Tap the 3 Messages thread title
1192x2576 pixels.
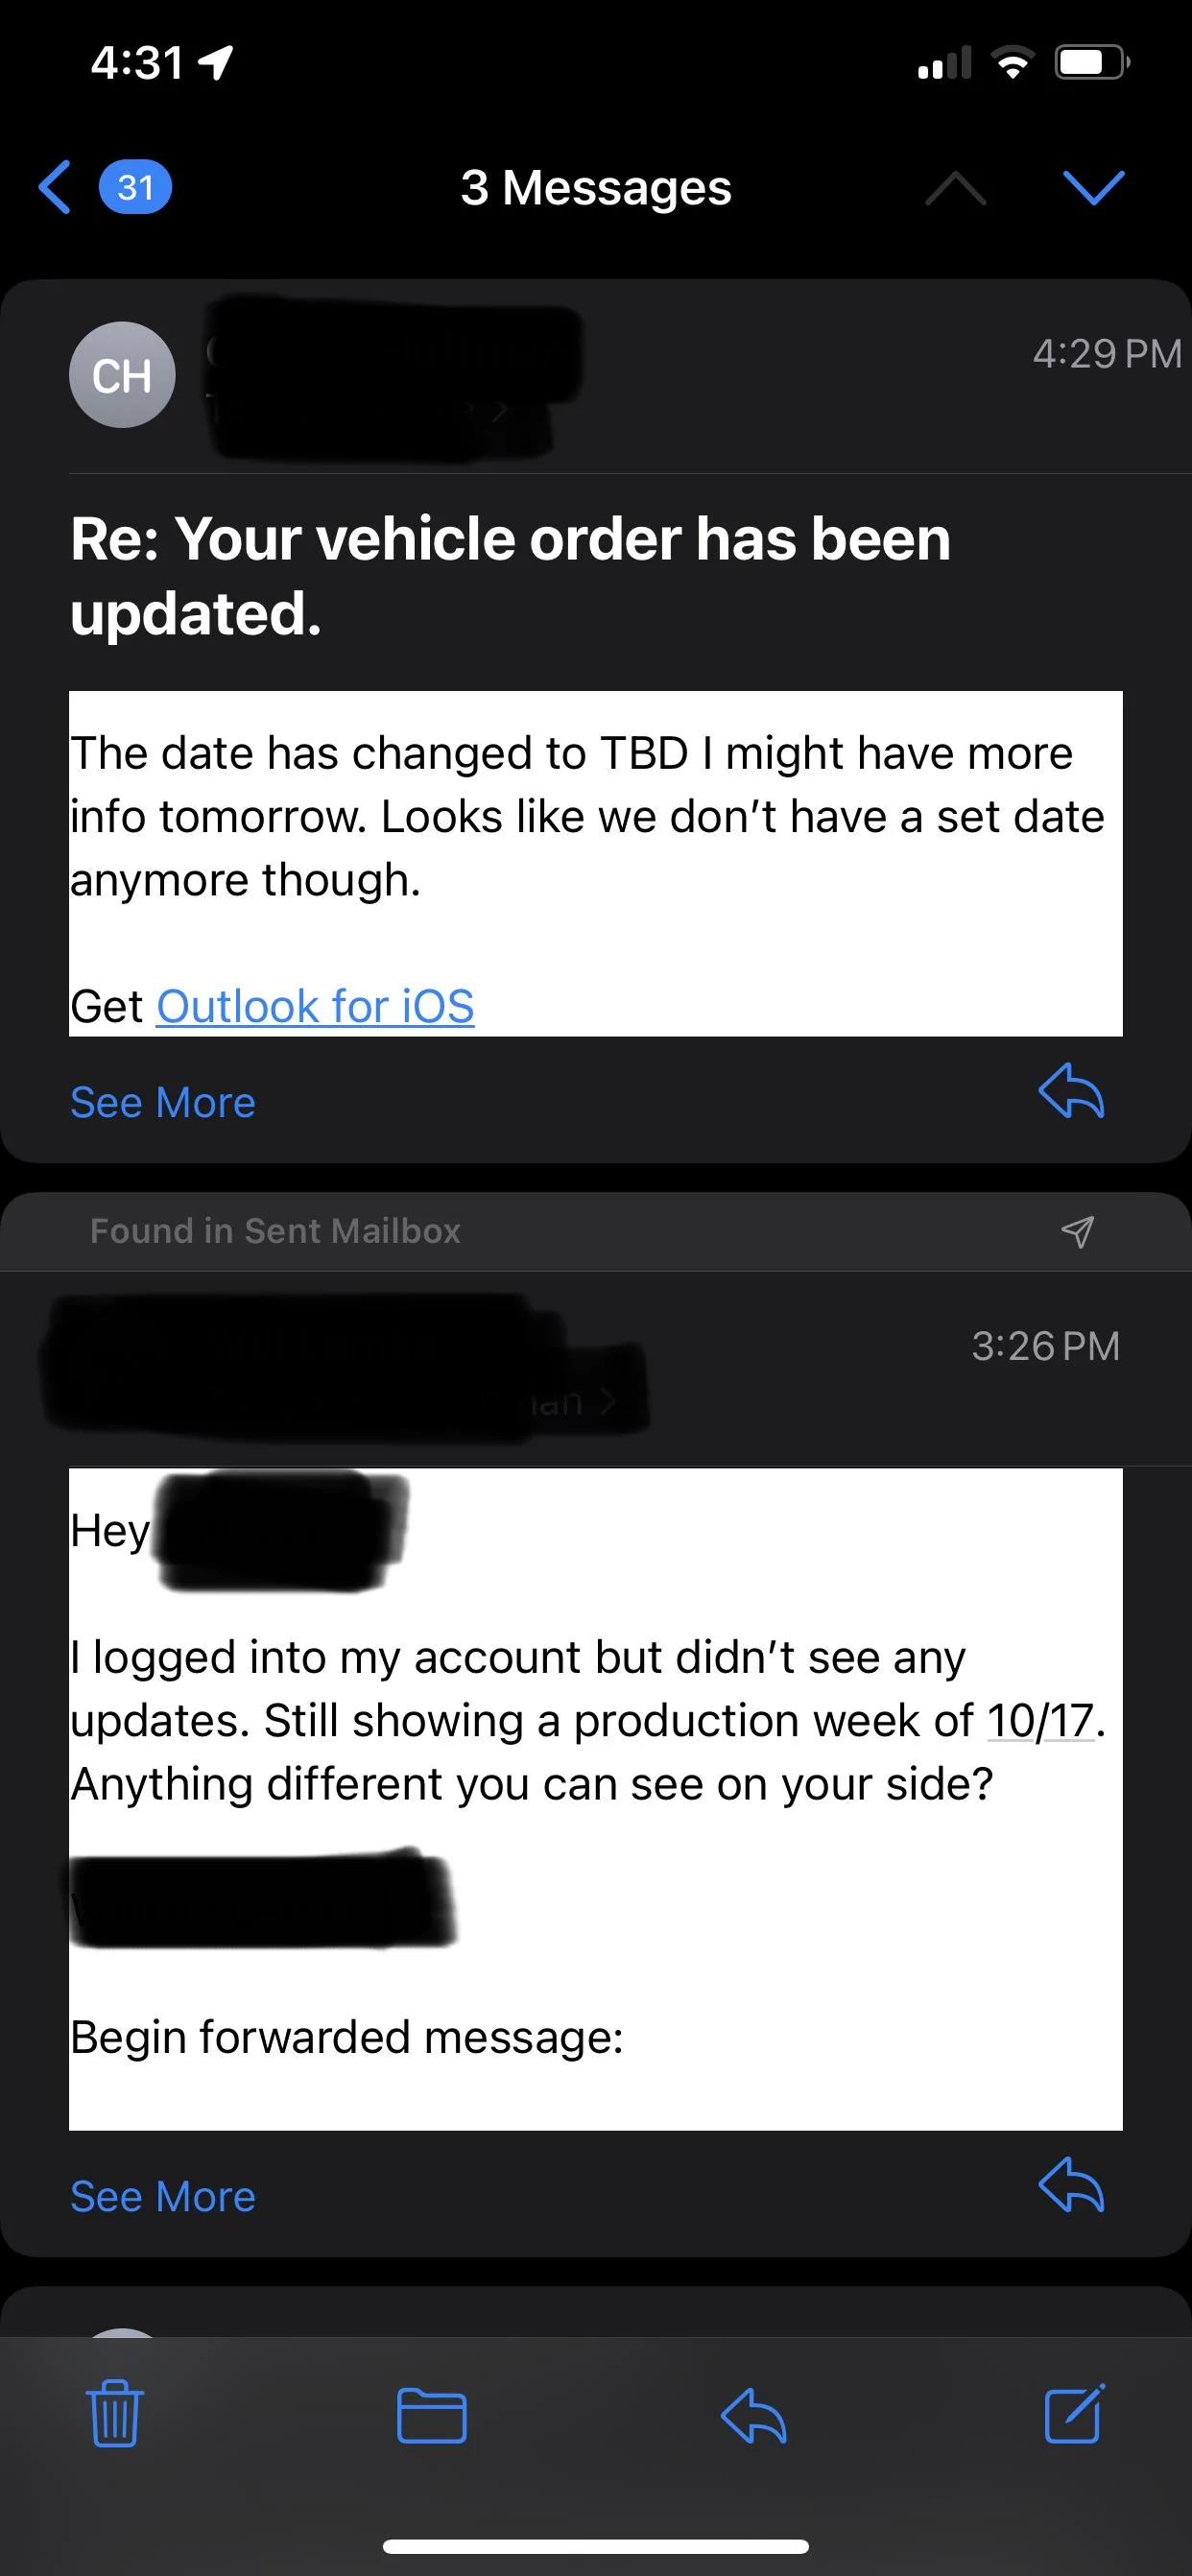(596, 187)
